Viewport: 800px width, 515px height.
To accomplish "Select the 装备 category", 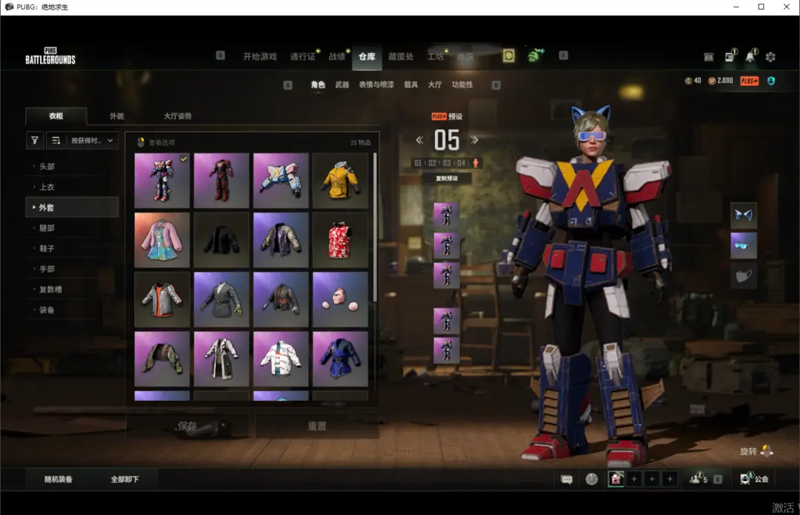I will click(x=72, y=309).
